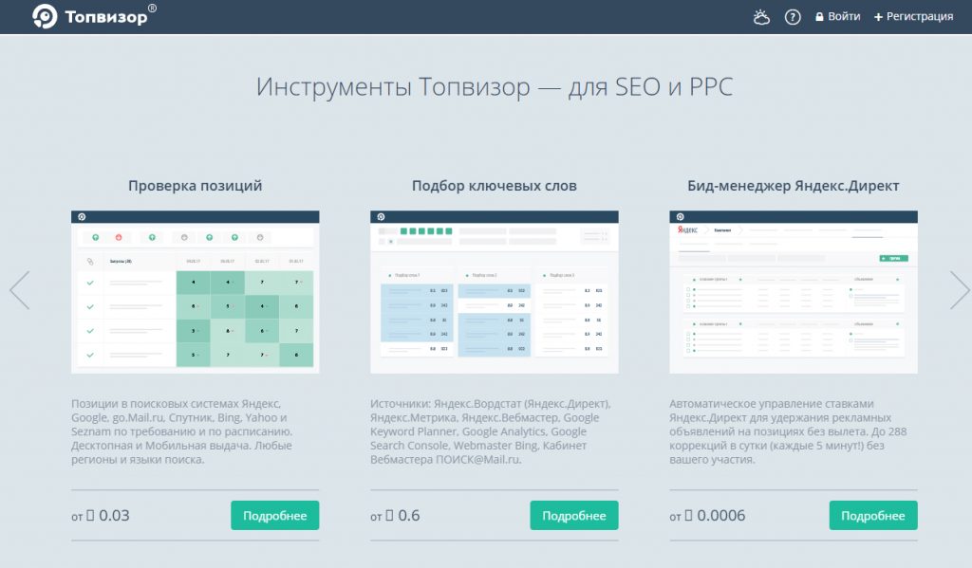The image size is (972, 568).
Task: Open the Подбор ключевых слов heading
Action: pos(494,186)
